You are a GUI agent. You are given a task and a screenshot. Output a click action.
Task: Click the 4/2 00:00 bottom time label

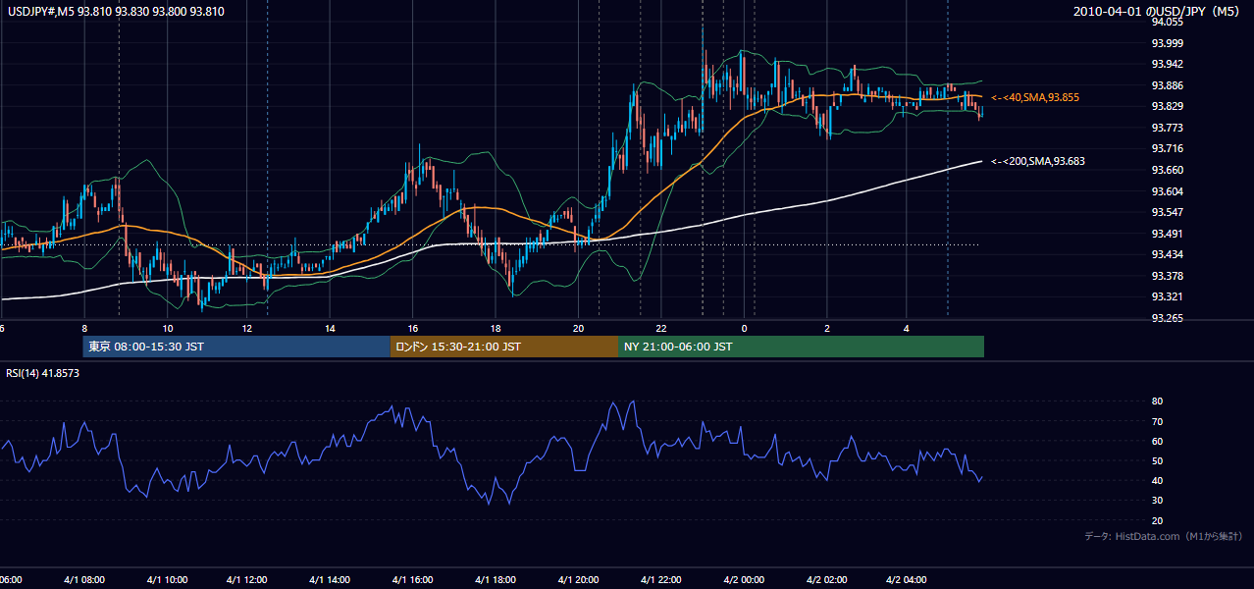[744, 580]
